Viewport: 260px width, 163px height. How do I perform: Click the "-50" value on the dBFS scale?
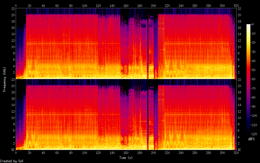point(253,70)
